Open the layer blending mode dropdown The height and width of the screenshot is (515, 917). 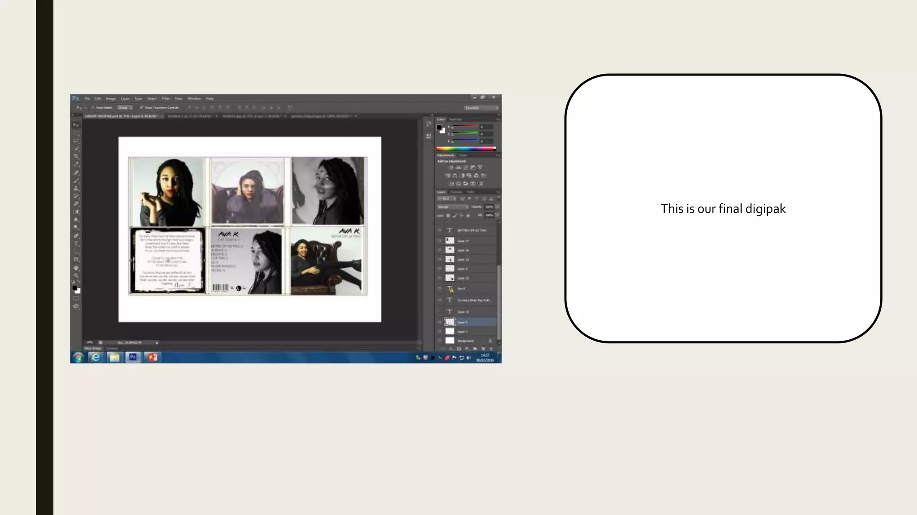453,207
